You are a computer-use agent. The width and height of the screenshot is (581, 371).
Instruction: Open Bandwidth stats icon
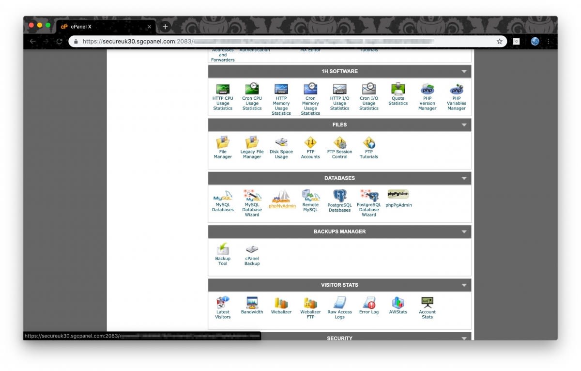[x=252, y=303]
